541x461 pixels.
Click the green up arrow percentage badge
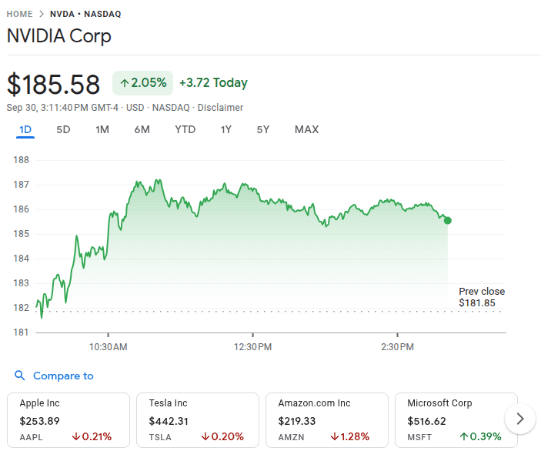(x=143, y=82)
